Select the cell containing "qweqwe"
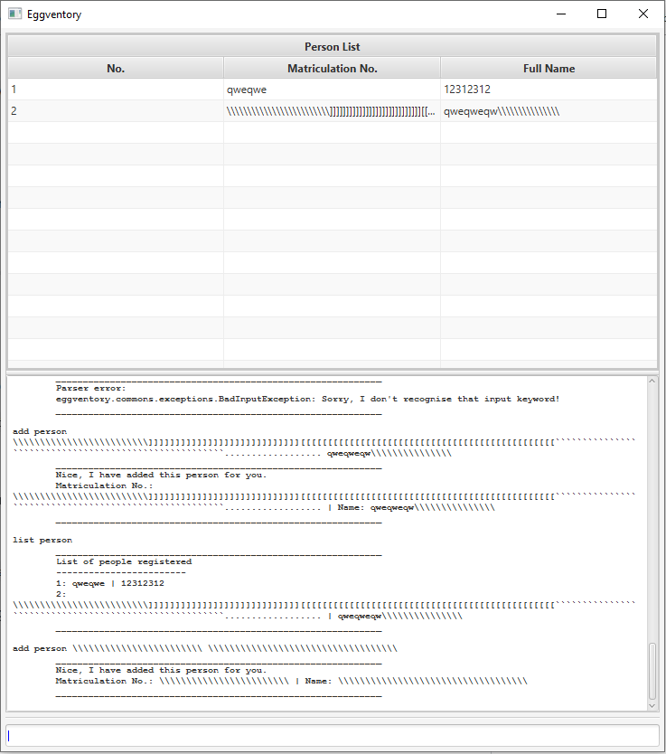This screenshot has width=666, height=754. pyautogui.click(x=332, y=90)
